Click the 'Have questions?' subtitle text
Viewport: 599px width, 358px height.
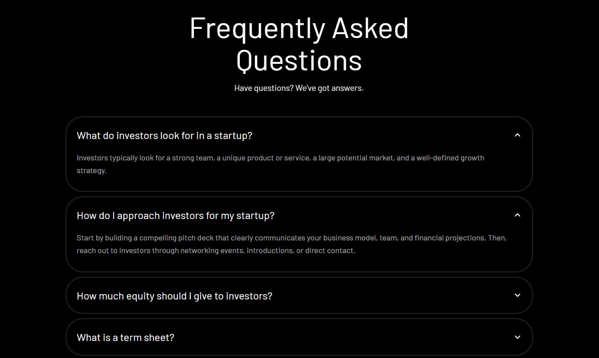point(264,88)
